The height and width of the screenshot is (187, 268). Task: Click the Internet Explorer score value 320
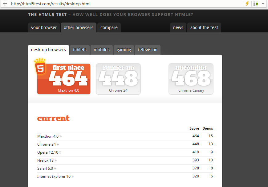click(196, 176)
